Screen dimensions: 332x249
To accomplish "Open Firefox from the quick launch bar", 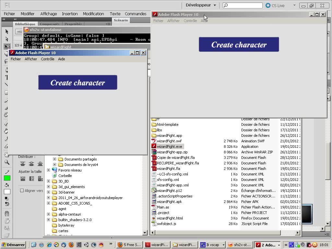I will click(71, 245).
